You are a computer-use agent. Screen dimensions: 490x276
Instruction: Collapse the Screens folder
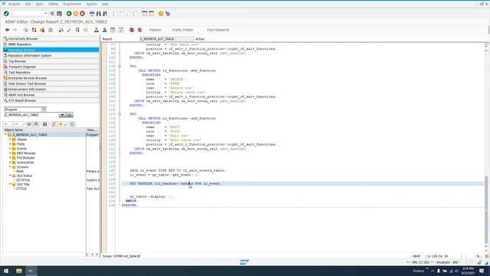(10, 167)
